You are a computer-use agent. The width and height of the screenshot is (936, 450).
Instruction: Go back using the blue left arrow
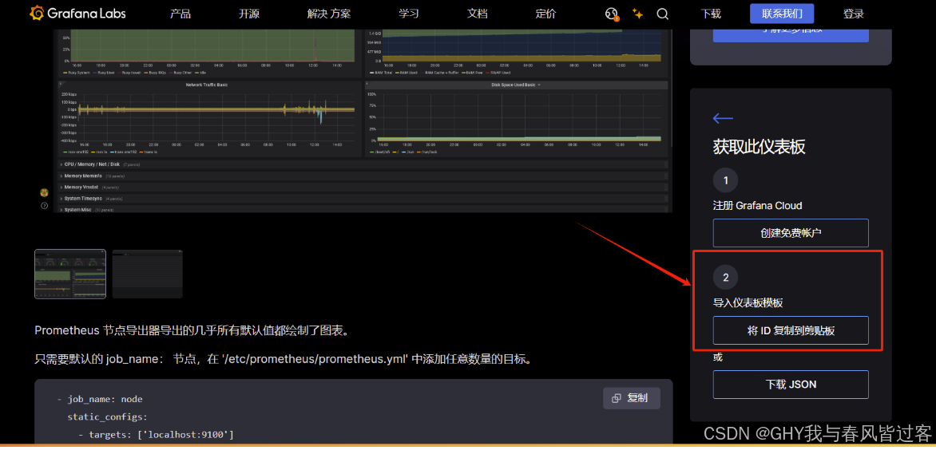pos(723,119)
